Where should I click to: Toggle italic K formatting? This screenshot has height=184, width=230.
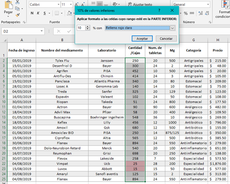[38, 13]
